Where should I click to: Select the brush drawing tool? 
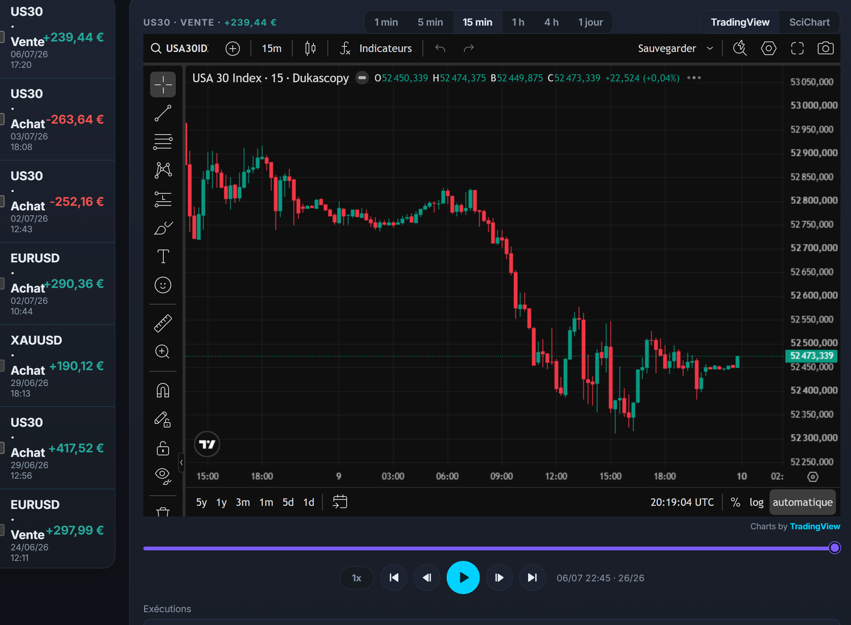(163, 228)
